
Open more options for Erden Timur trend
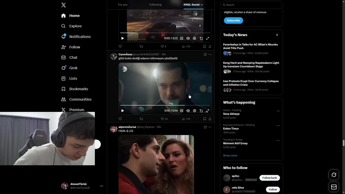[x=278, y=126]
